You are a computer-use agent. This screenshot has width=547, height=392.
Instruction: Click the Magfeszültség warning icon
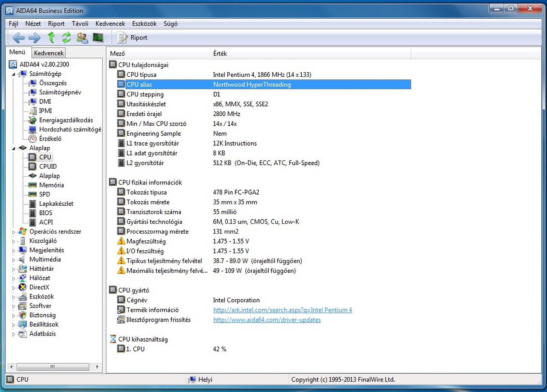coord(121,241)
